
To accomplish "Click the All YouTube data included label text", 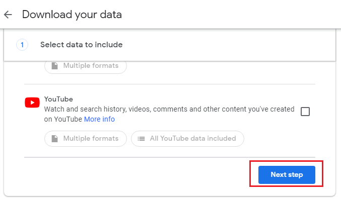I will tap(193, 139).
